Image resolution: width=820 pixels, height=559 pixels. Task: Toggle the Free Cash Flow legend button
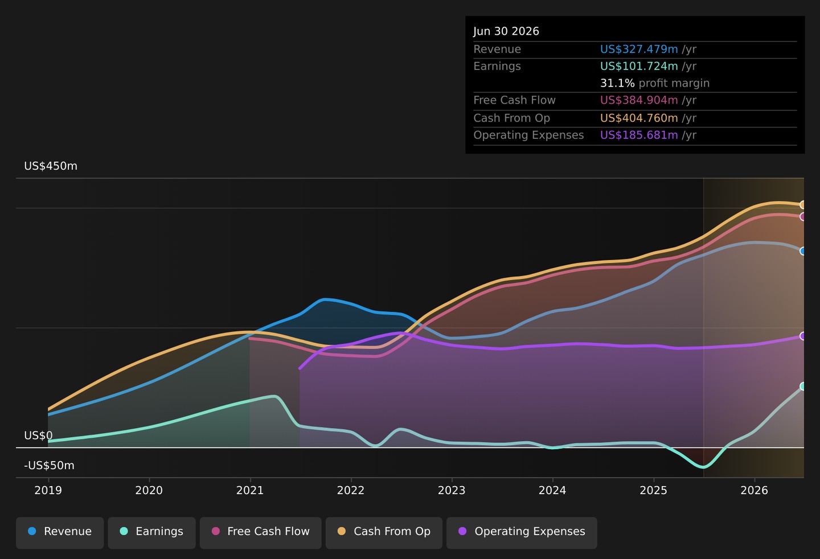(261, 533)
